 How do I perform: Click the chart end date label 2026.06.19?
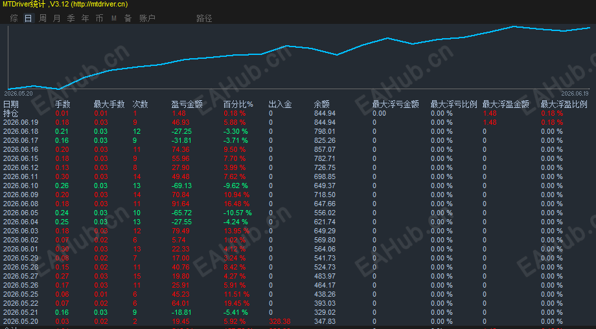coord(575,94)
